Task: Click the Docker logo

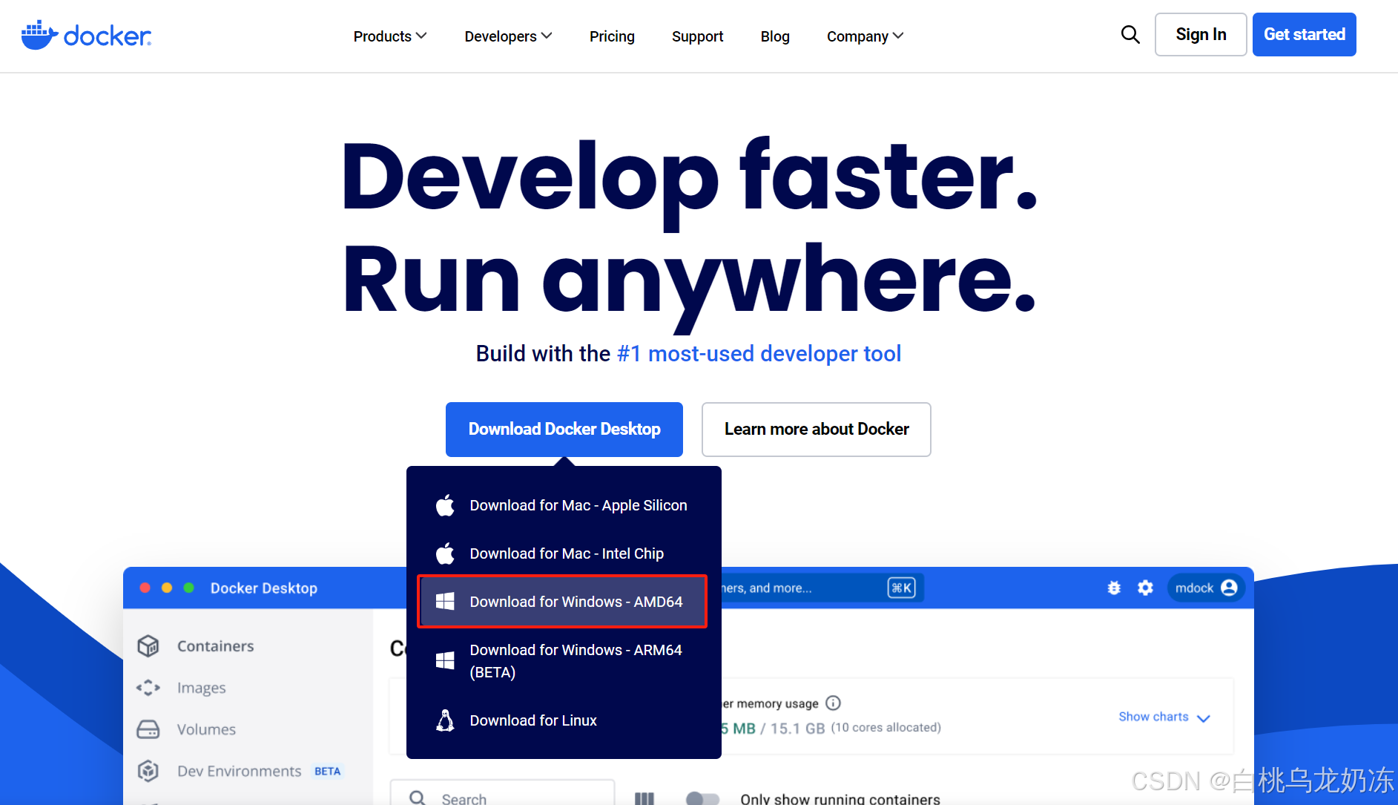Action: click(86, 34)
